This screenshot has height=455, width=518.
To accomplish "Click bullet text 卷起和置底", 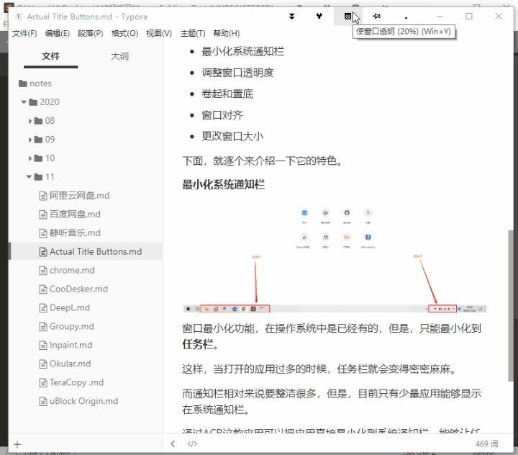I will point(227,94).
